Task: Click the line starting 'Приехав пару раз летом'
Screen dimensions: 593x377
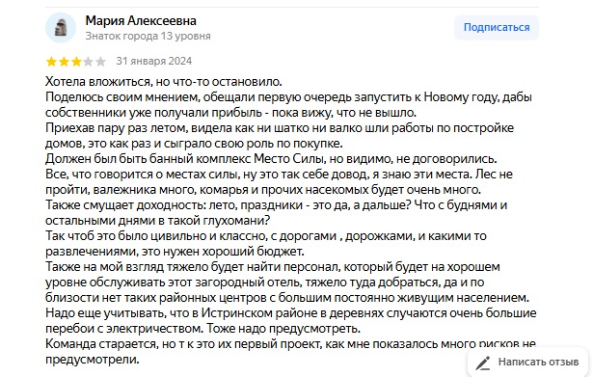Action: click(280, 128)
